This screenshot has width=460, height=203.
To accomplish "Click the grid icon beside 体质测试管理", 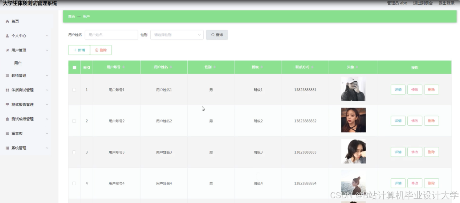I will point(7,90).
